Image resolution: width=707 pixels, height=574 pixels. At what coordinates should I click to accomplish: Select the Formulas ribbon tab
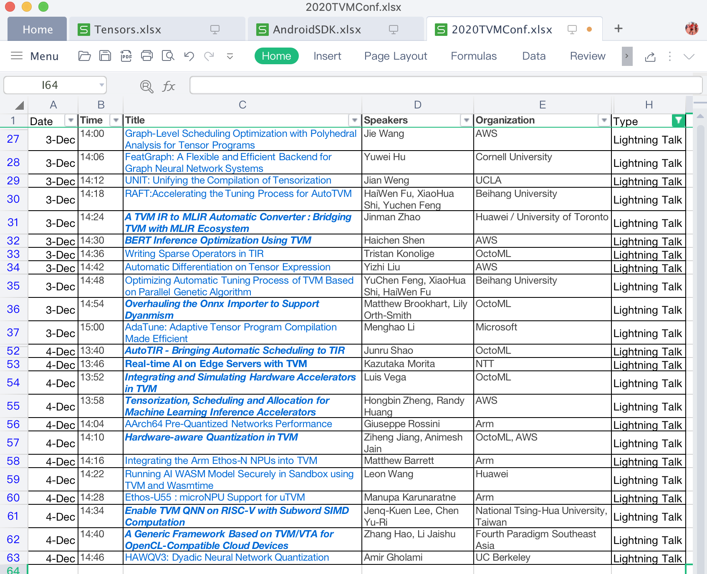[474, 56]
